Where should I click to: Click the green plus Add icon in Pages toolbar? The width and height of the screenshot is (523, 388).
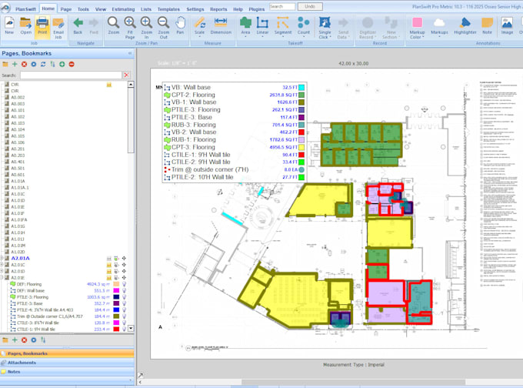tap(15, 64)
